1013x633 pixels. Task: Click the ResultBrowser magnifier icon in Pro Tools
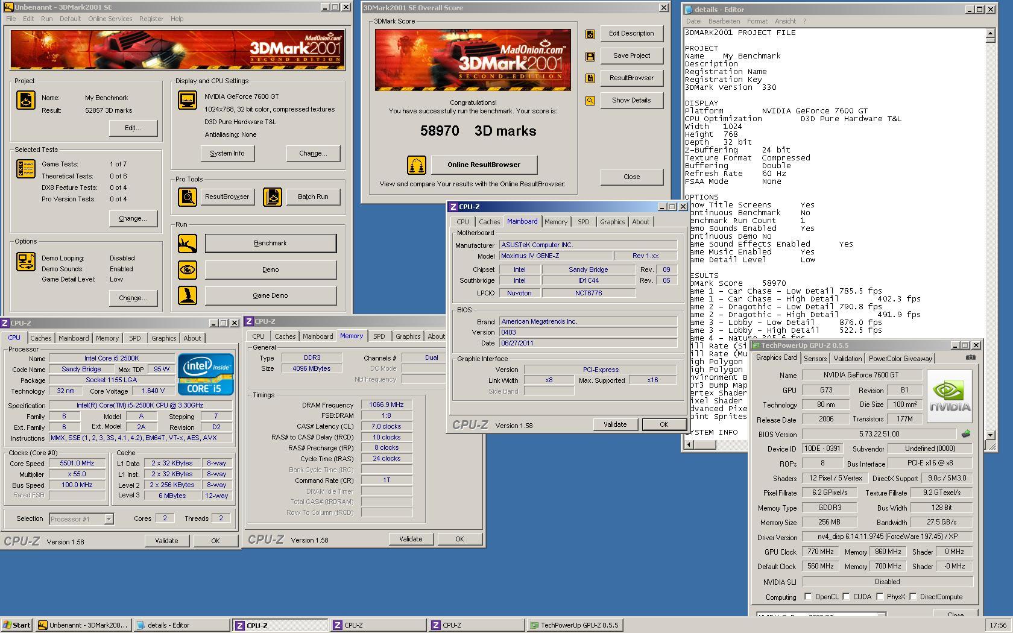point(188,197)
